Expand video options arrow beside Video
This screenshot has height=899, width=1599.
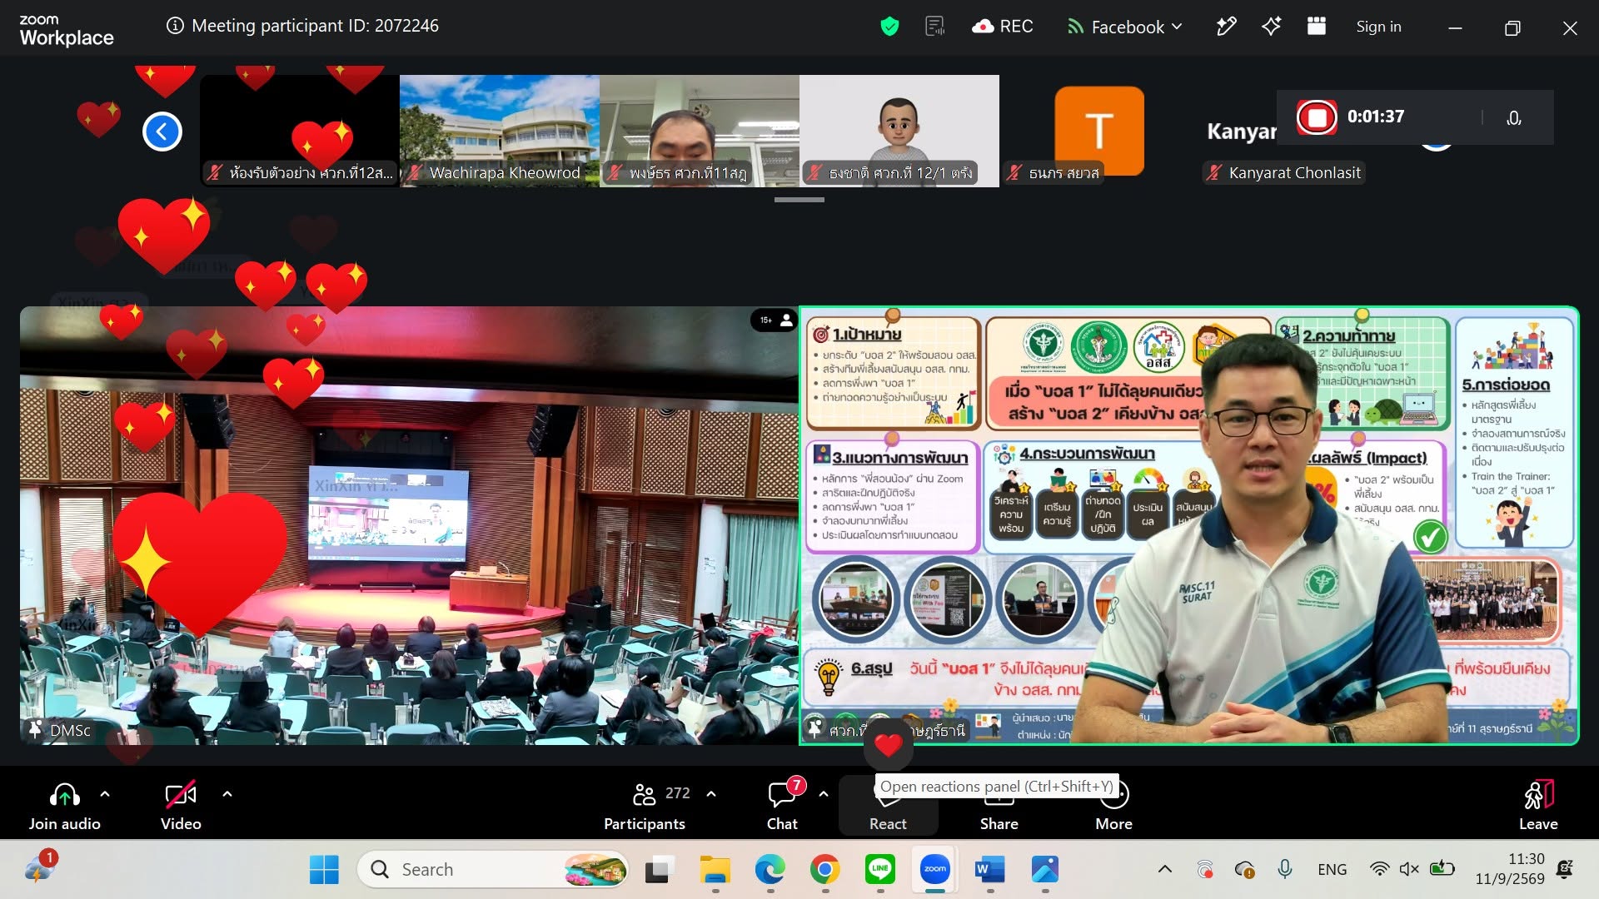[x=227, y=794]
